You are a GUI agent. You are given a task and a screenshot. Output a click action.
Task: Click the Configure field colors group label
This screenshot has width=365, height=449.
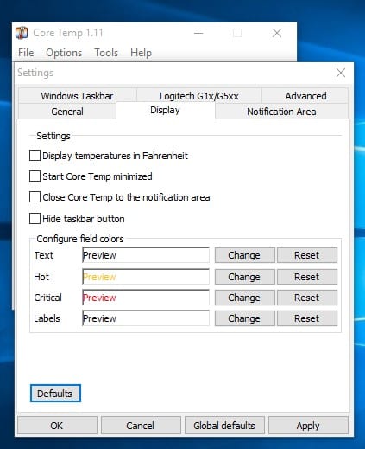pos(80,239)
